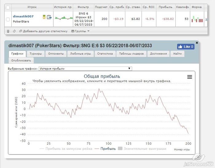The height and width of the screenshot is (168, 215).
Task: Open the chart hamburger menu icon
Action: coord(190,77)
